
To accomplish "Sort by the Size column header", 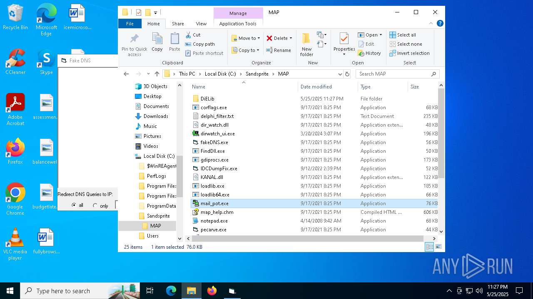I will point(422,86).
